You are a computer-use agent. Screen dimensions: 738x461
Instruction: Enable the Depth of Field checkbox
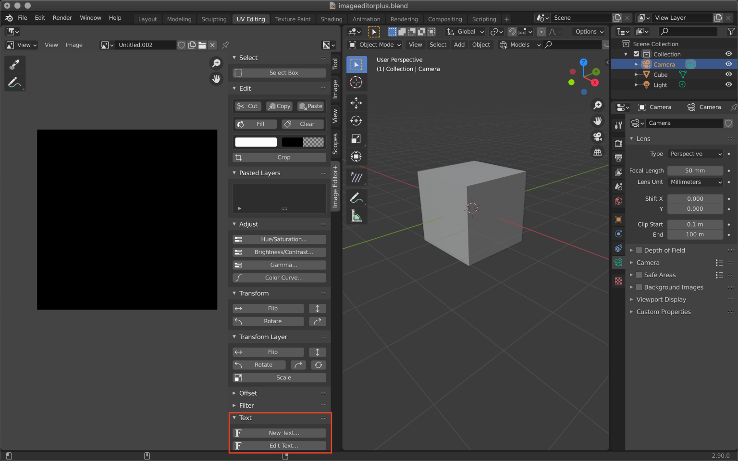(x=639, y=250)
